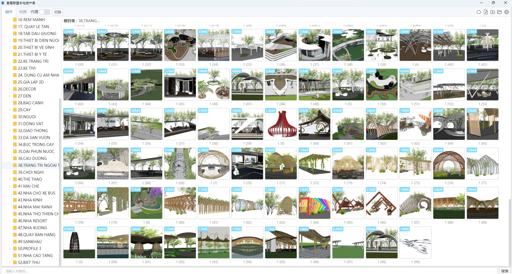Open the local folder browse icon
512x274 pixels.
click(x=499, y=12)
